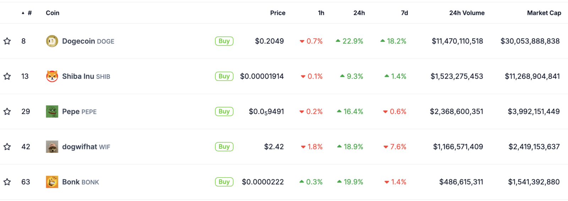Add Pepe to watchlist via star
Screen dimensions: 568x201
point(7,111)
